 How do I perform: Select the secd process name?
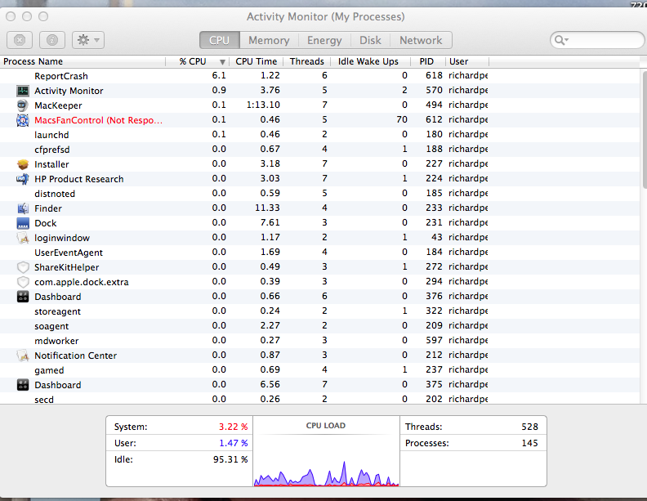tap(44, 400)
